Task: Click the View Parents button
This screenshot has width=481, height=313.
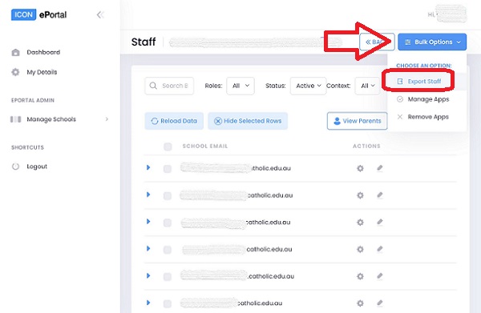Action: [358, 121]
